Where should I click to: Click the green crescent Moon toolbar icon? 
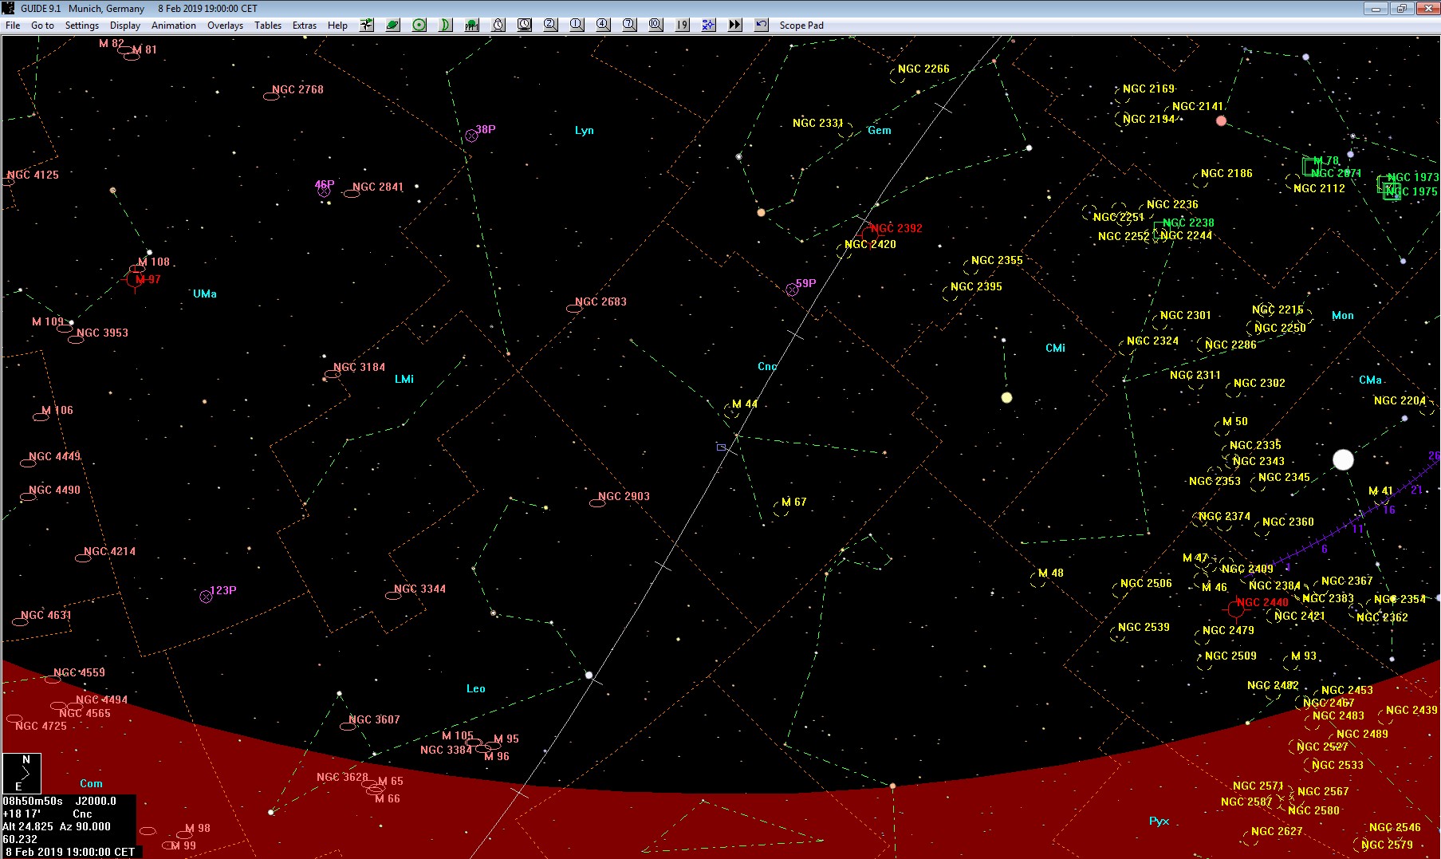click(x=446, y=25)
